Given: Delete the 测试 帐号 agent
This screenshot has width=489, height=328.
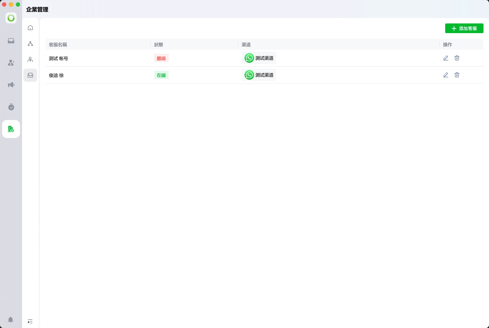Looking at the screenshot, I should pos(457,58).
